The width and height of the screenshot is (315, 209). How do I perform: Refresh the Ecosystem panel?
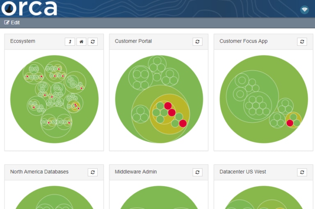93,42
